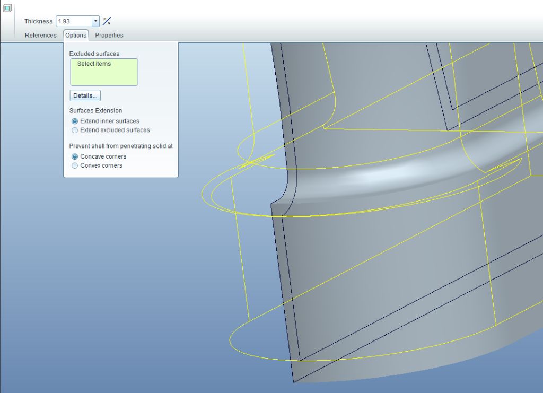Activate the Excluded surfaces collector

point(104,72)
